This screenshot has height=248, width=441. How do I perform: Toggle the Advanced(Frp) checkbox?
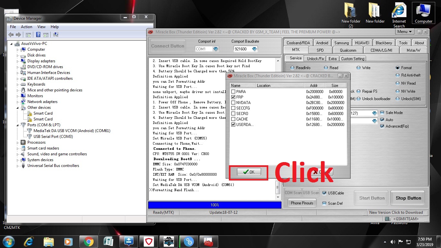click(x=382, y=126)
